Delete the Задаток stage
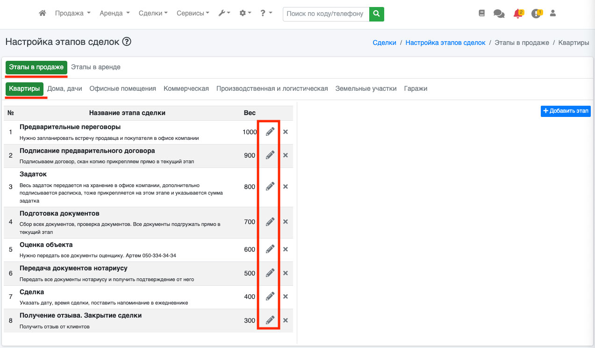Image resolution: width=595 pixels, height=348 pixels. [x=286, y=187]
